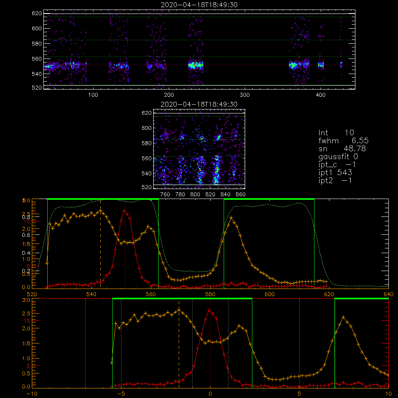
Task: Click x-axis label 840 of middle image
Action: [225, 195]
